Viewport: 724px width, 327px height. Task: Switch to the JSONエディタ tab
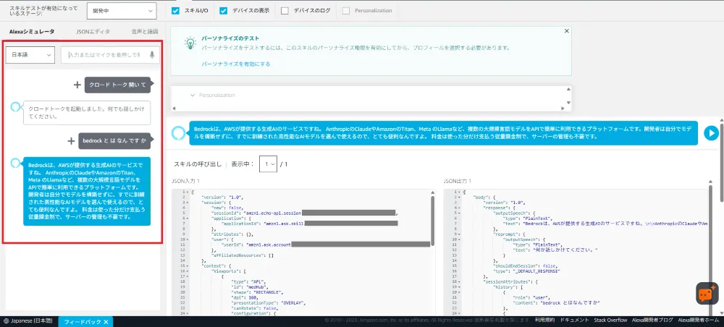click(93, 32)
